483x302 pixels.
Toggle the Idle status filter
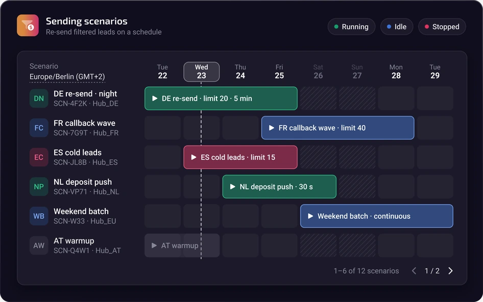(x=397, y=27)
